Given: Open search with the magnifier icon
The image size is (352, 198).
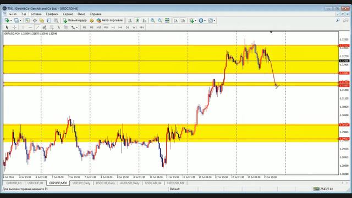Looking at the screenshot, I should pos(338,20).
